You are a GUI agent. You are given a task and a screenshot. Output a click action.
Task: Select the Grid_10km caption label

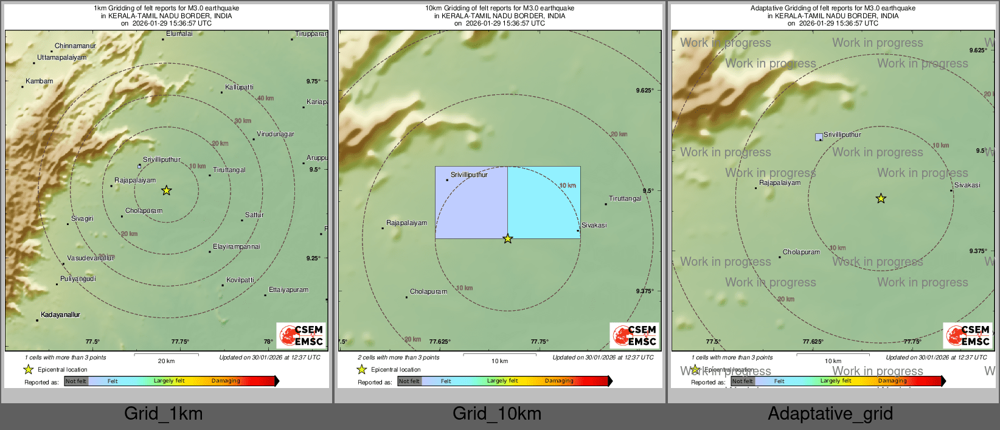(497, 414)
